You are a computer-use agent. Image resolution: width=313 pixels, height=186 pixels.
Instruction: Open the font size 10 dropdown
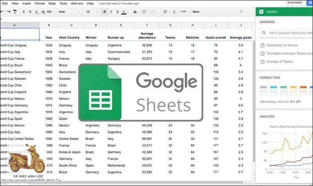tap(92, 12)
